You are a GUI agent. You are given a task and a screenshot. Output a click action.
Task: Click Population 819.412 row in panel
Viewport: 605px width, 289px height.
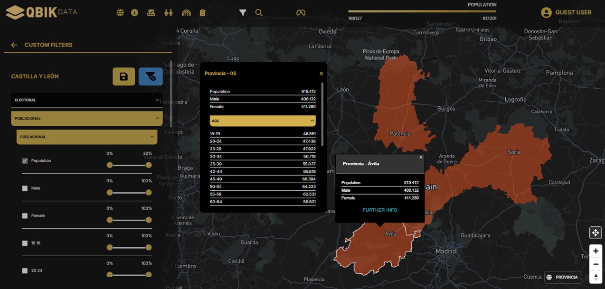263,92
